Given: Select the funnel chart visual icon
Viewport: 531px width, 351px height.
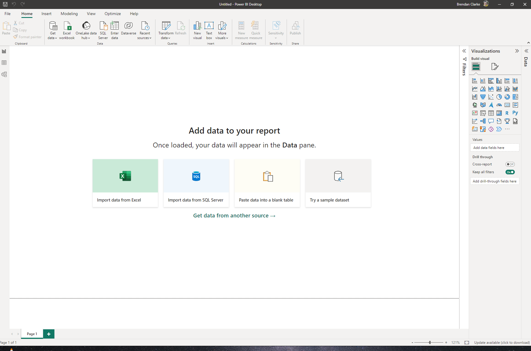Looking at the screenshot, I should [483, 97].
